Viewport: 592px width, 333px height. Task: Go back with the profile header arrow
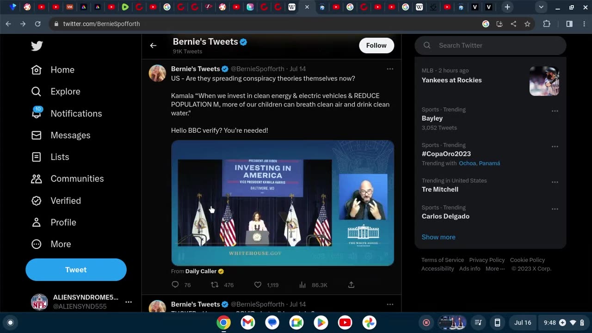(153, 45)
